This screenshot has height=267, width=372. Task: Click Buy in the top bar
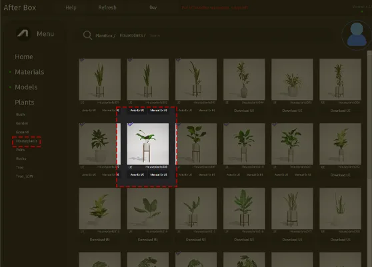(x=153, y=7)
